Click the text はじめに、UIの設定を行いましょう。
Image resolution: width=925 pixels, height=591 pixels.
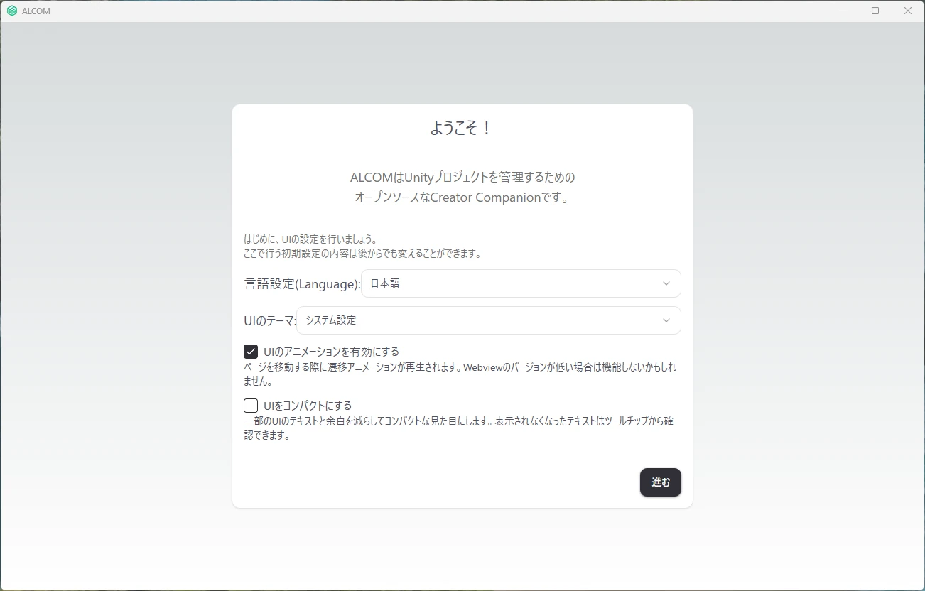click(310, 239)
